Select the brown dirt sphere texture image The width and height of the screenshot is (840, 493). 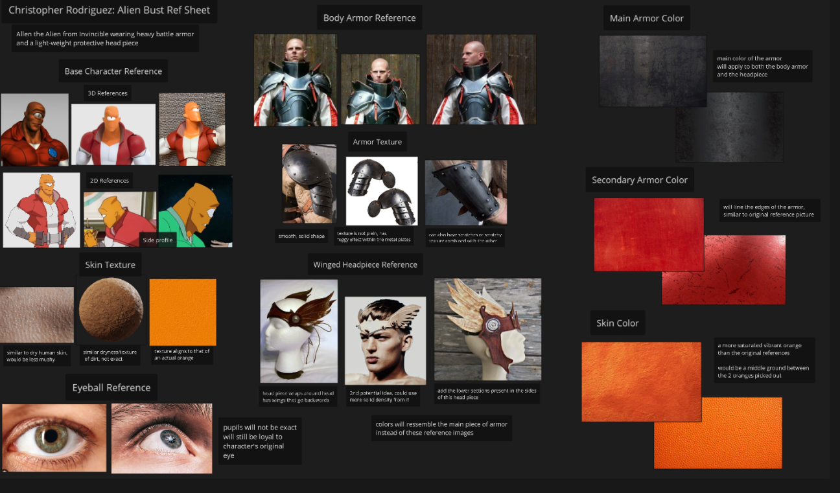111,310
